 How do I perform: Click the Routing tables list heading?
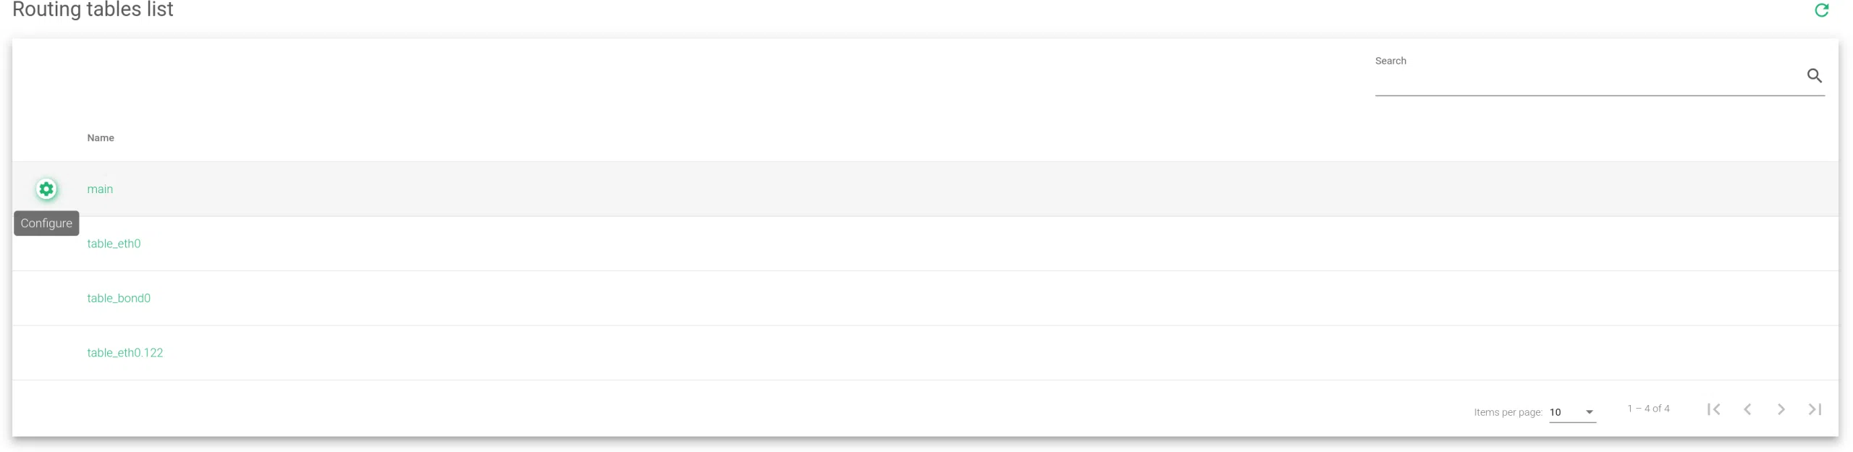93,10
